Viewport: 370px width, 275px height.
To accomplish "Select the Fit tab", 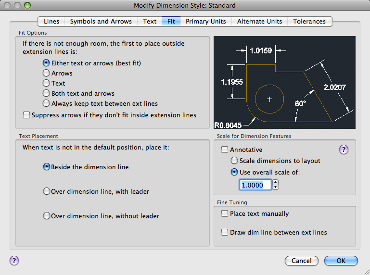I will [171, 21].
